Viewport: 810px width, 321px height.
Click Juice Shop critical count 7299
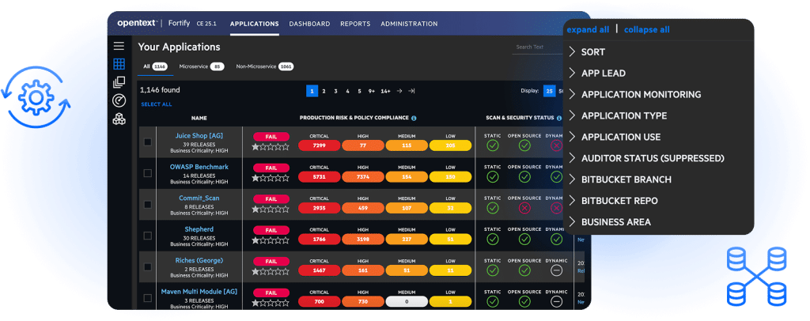[x=320, y=146]
